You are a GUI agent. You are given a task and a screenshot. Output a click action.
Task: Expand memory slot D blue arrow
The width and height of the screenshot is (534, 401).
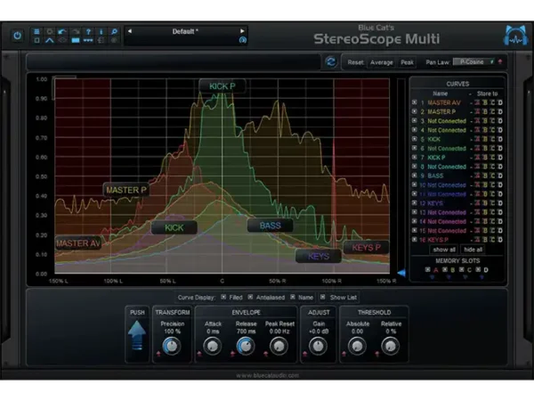click(x=481, y=277)
